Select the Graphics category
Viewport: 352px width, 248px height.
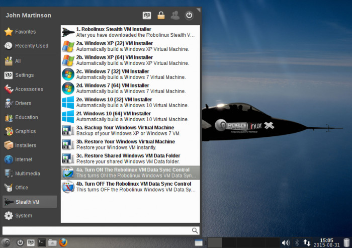pyautogui.click(x=29, y=131)
